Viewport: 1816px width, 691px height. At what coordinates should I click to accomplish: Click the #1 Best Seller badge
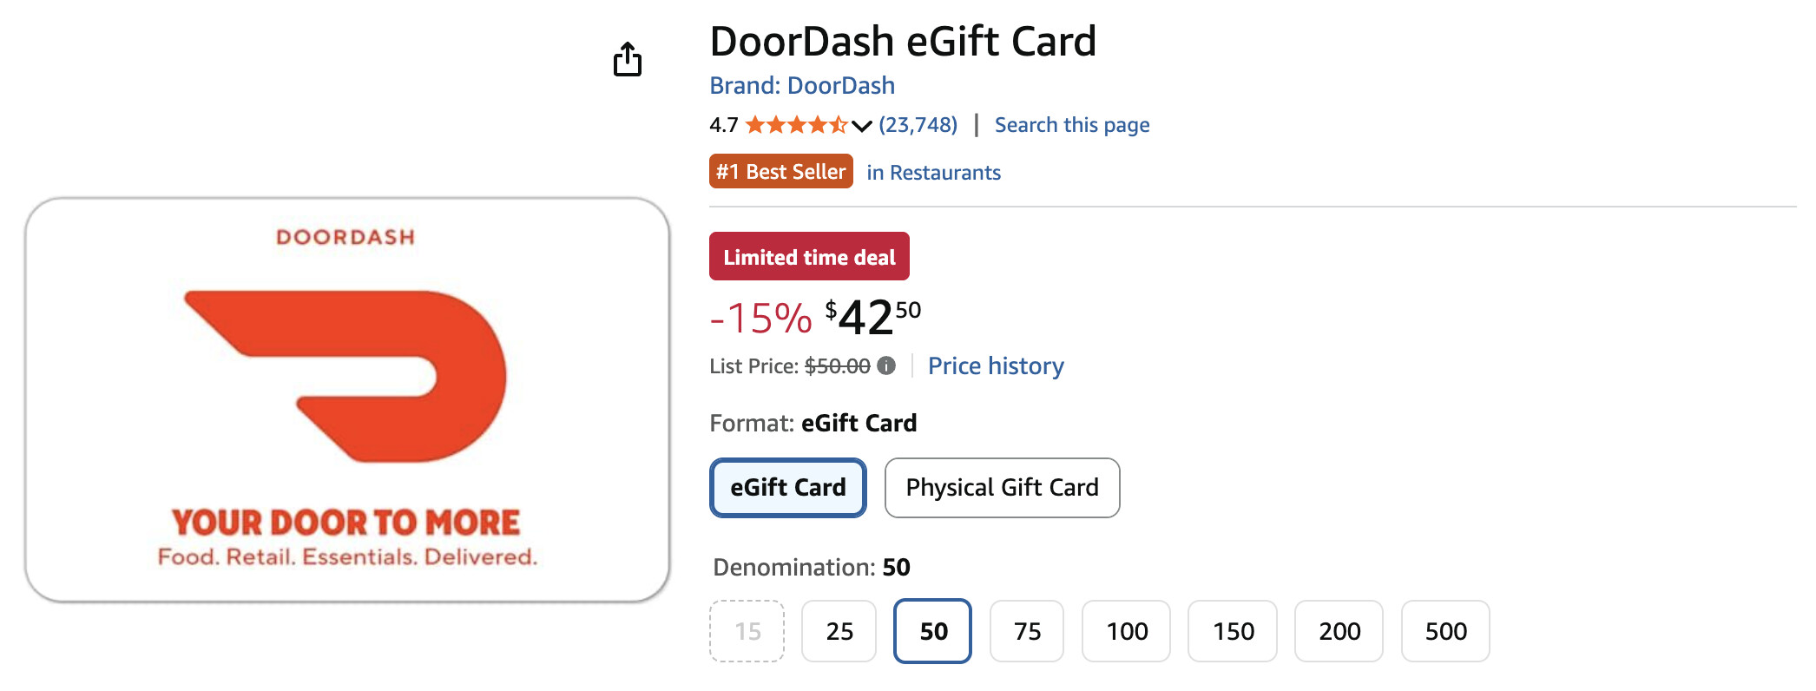[780, 172]
